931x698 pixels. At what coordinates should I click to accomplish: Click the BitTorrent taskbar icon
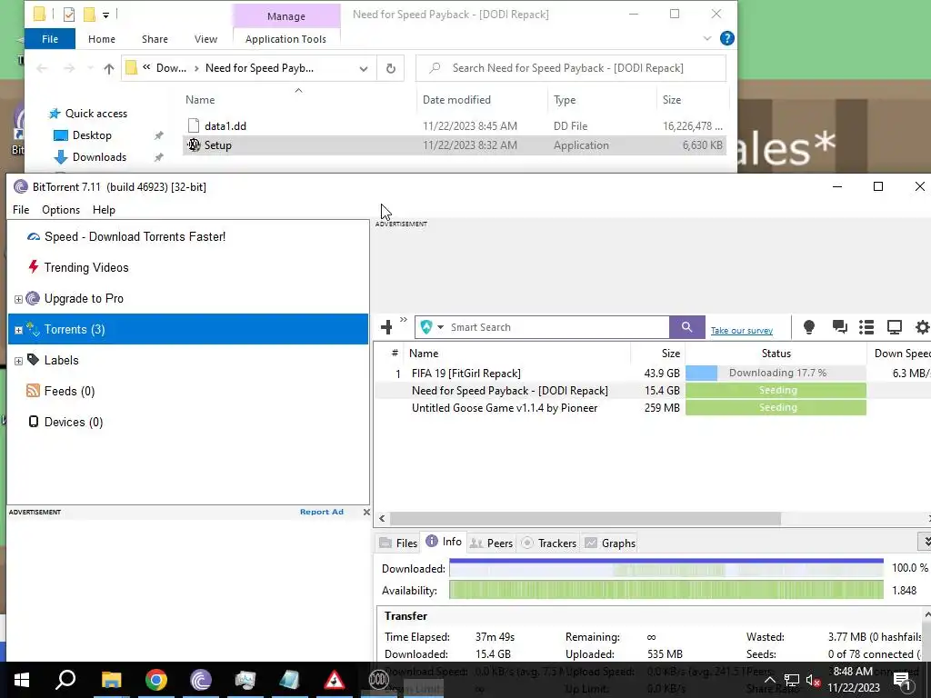coord(201,680)
